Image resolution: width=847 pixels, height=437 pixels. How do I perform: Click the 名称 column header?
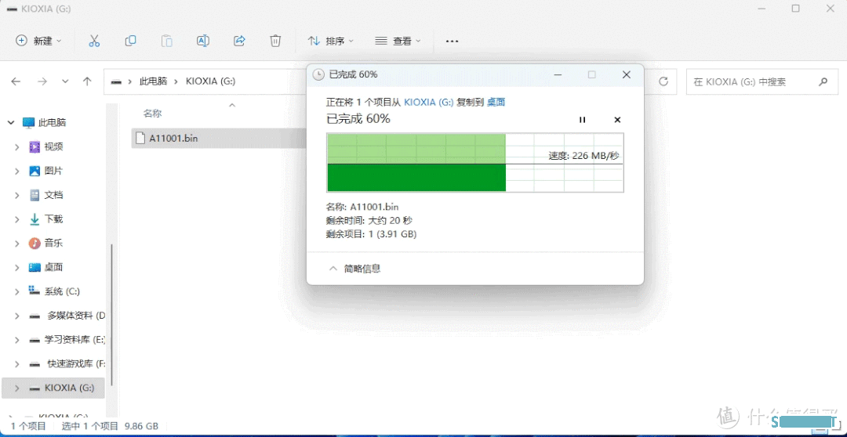point(152,114)
